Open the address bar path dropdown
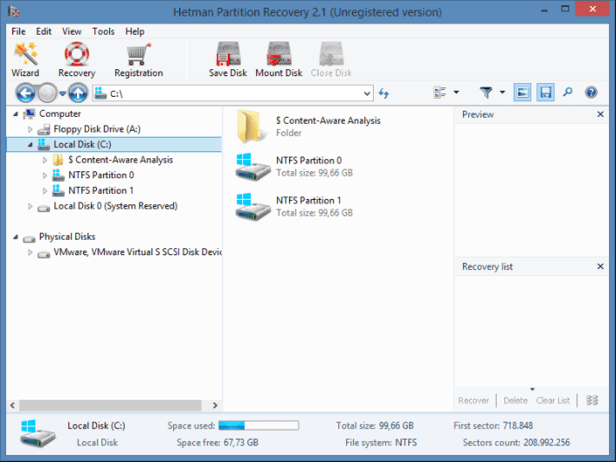The width and height of the screenshot is (616, 462). 367,93
